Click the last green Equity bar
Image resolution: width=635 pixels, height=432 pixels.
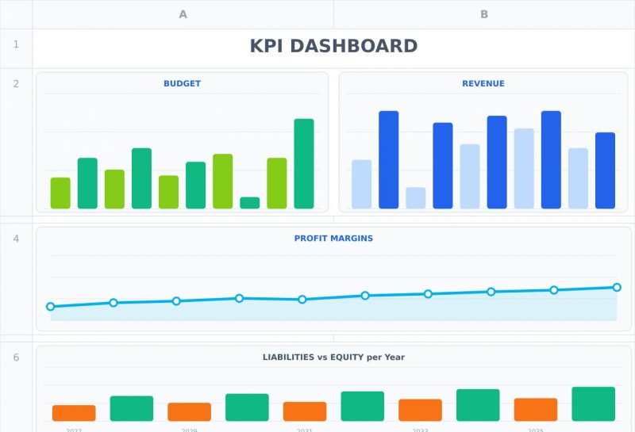pyautogui.click(x=593, y=403)
